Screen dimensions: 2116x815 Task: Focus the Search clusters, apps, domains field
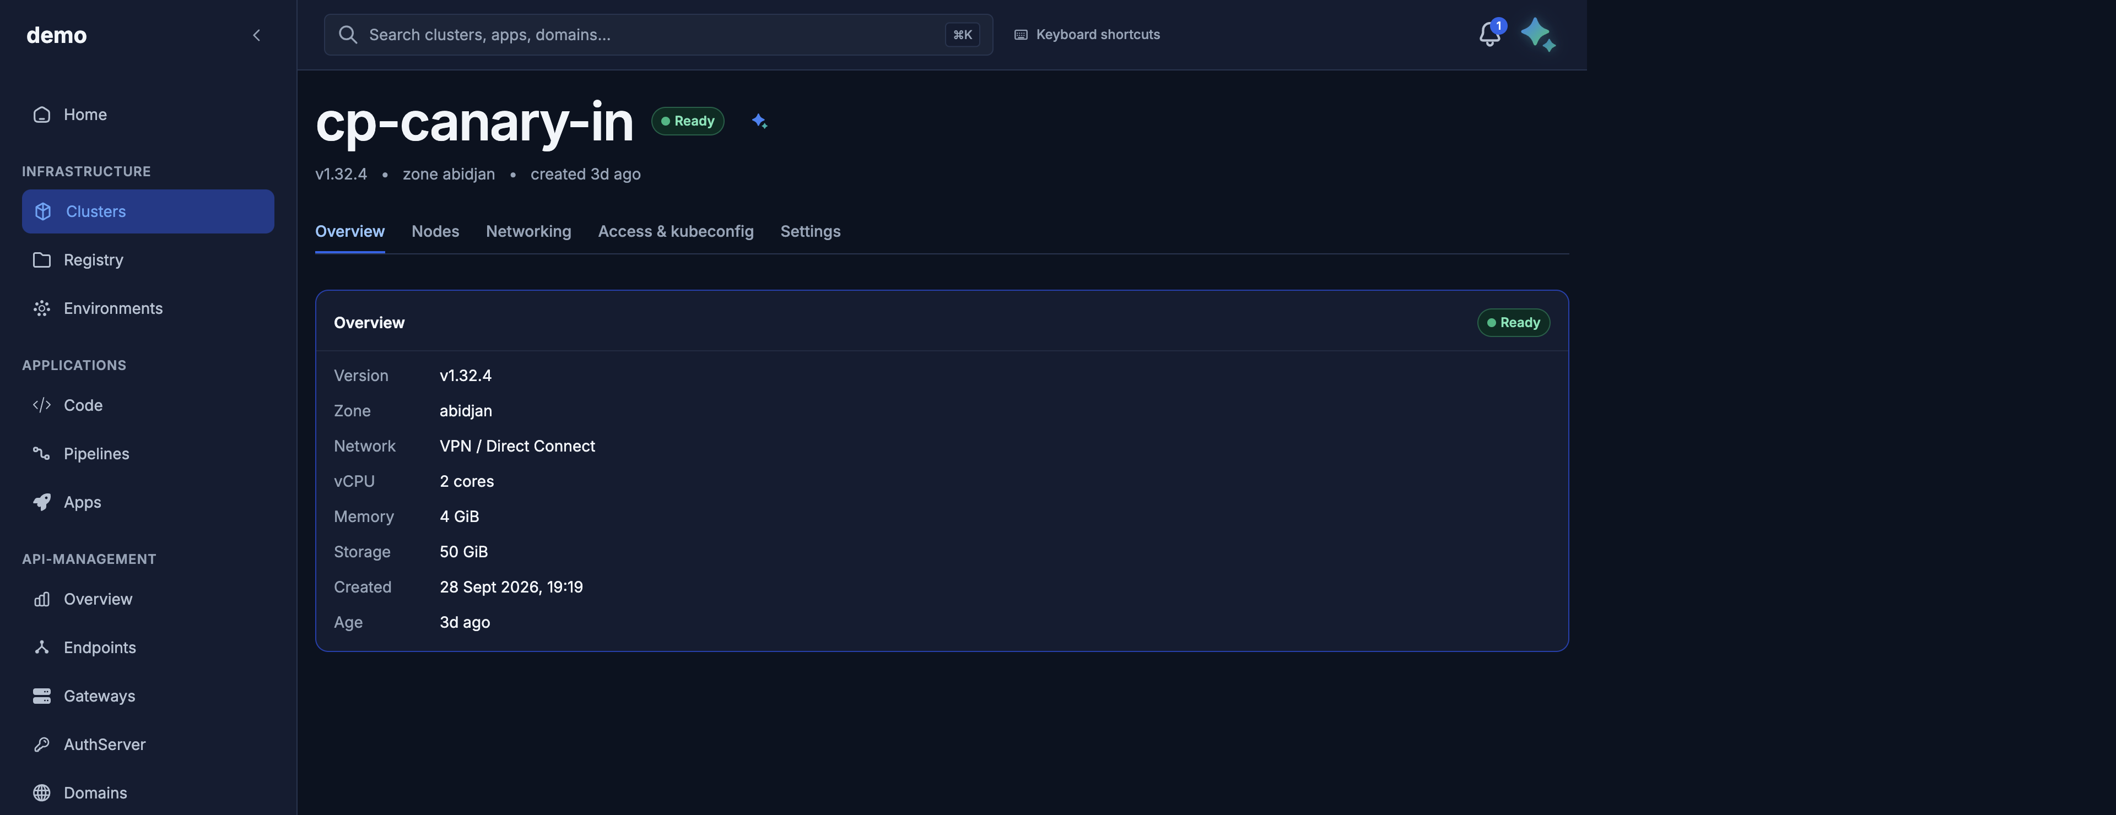coord(658,35)
